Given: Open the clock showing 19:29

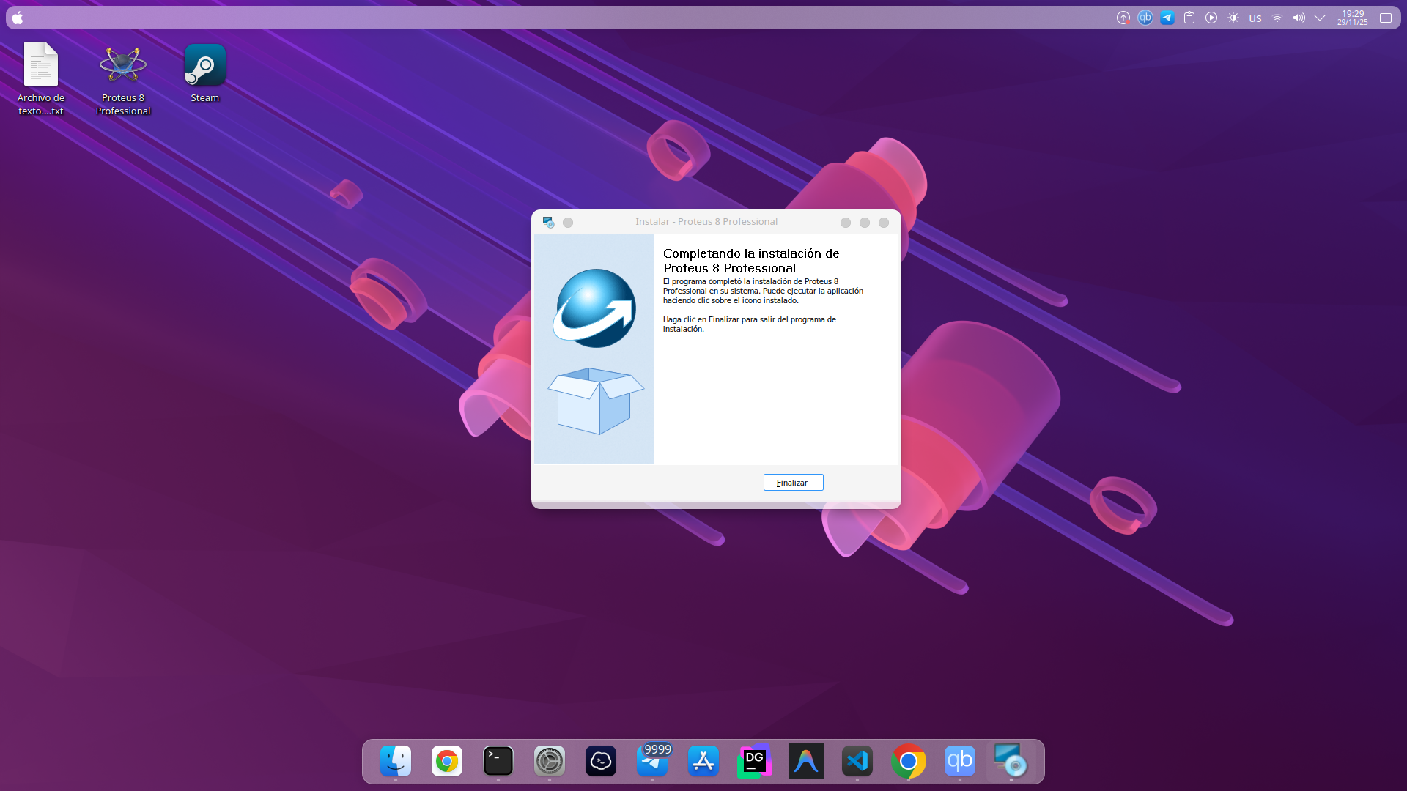Looking at the screenshot, I should tap(1353, 18).
